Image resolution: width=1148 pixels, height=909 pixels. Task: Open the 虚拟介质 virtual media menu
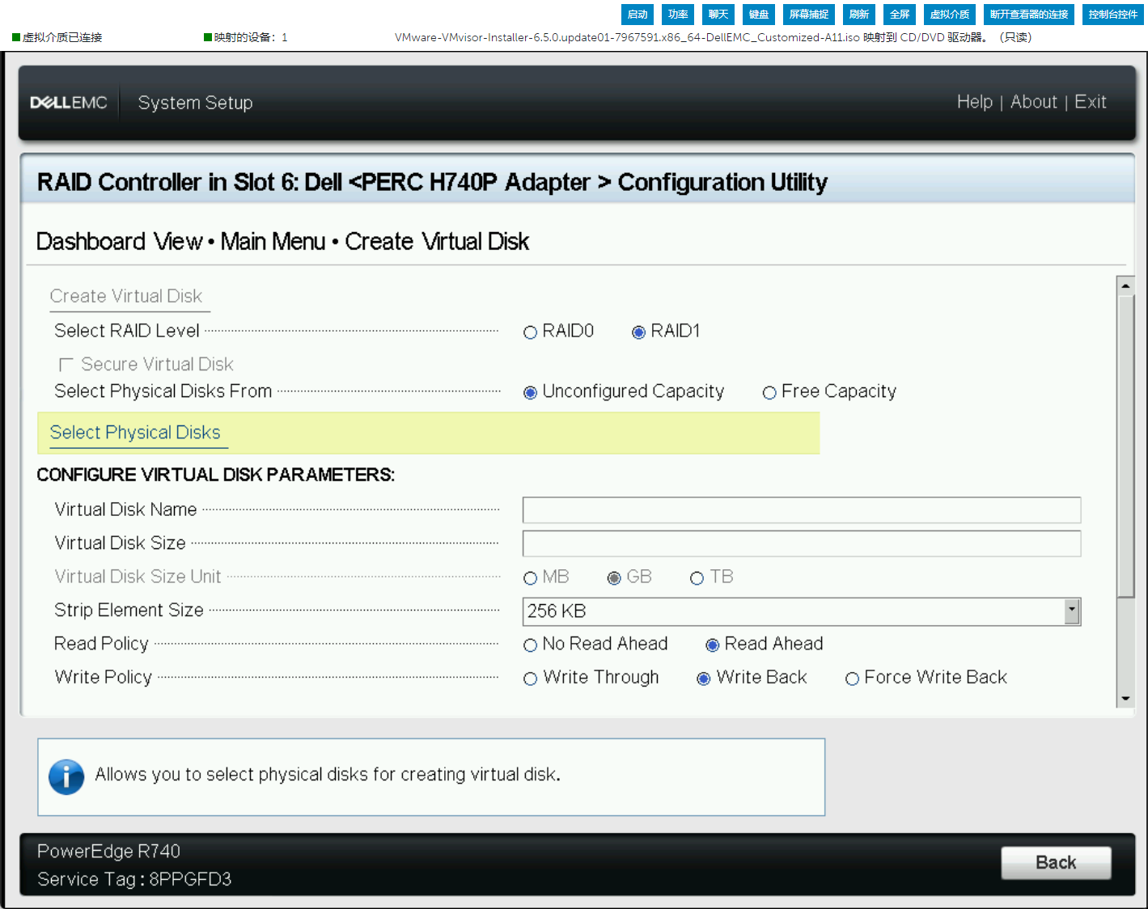tap(950, 15)
